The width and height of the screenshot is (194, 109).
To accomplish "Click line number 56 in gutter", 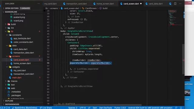I will tap(48, 63).
